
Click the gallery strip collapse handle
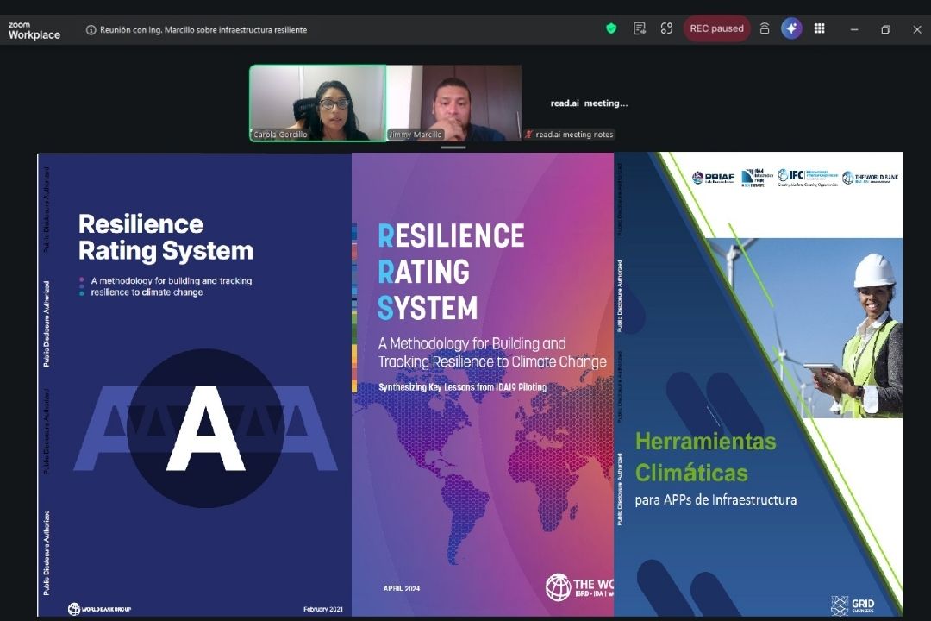453,147
